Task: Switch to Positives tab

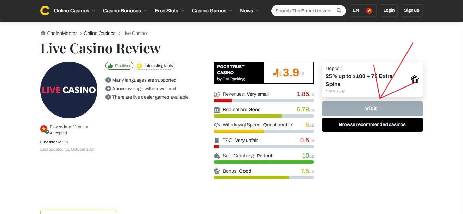Action: coord(119,66)
